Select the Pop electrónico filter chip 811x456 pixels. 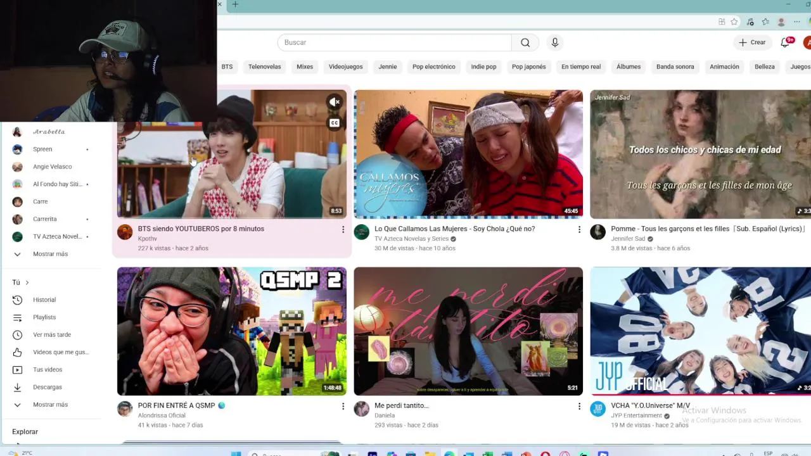pyautogui.click(x=434, y=66)
